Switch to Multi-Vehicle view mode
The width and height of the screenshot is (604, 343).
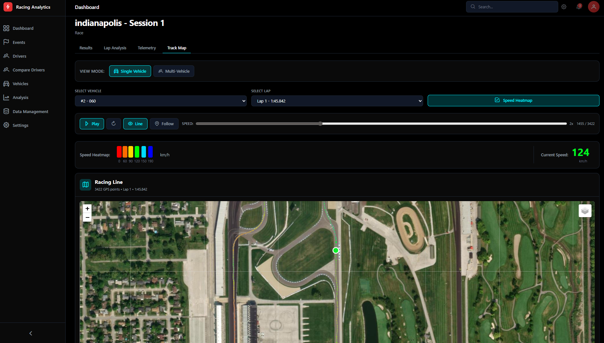174,71
